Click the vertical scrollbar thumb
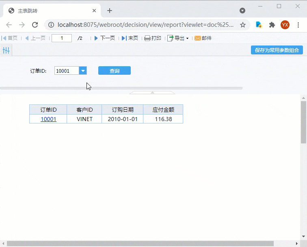The height and width of the screenshot is (247, 307). point(303,122)
